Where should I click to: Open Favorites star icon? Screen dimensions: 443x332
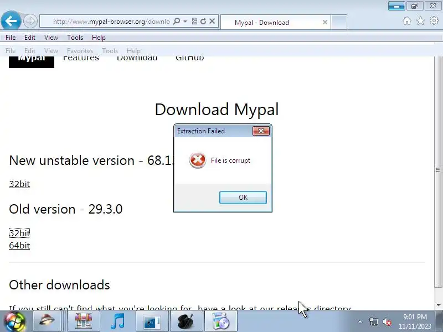click(420, 20)
